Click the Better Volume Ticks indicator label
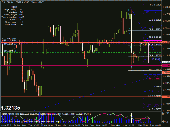The image size is (170, 127). 20,114
